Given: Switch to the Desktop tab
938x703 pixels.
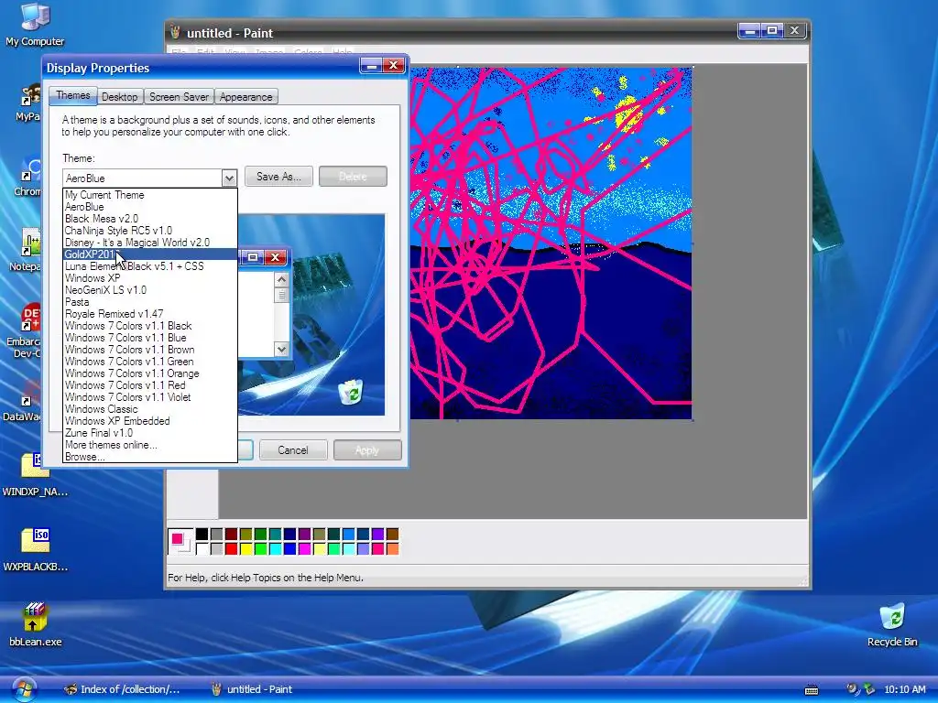Looking at the screenshot, I should point(120,97).
